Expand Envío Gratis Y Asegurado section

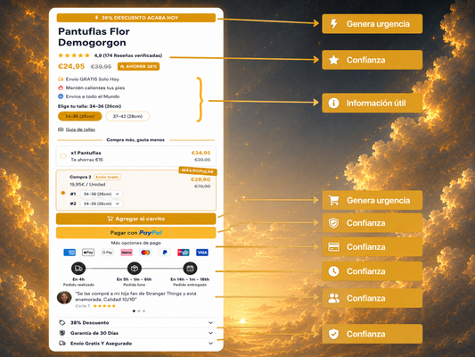[136, 344]
